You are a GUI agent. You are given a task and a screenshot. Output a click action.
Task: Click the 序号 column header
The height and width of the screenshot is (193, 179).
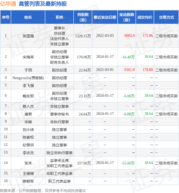pyautogui.click(x=6, y=17)
